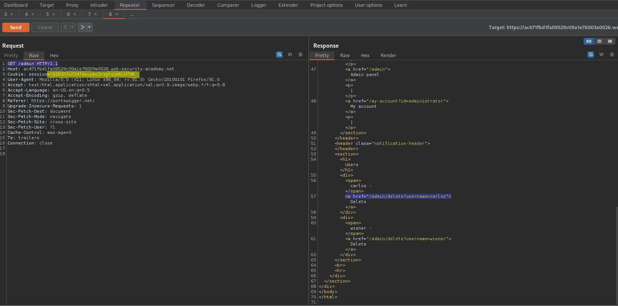Go back to previous request in history
This screenshot has height=306, width=618.
click(x=65, y=27)
